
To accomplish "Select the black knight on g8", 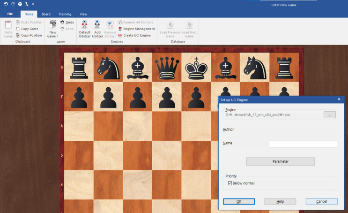I will click(255, 68).
